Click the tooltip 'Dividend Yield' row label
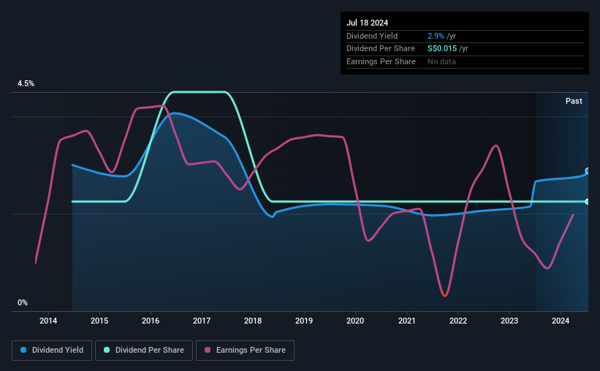 tap(372, 36)
